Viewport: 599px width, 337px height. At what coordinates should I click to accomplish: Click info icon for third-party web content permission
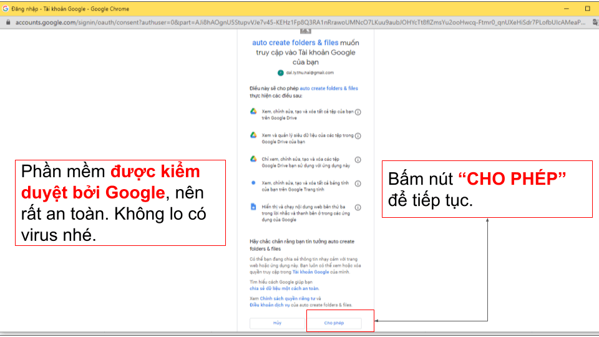[358, 207]
